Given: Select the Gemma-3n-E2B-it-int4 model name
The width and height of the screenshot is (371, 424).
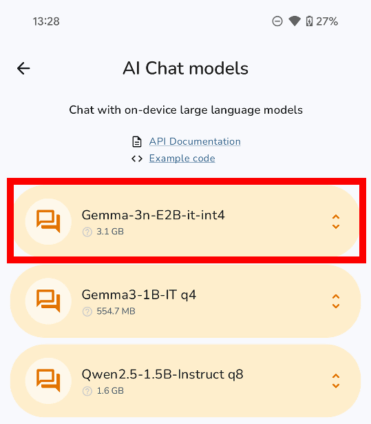Looking at the screenshot, I should [x=153, y=215].
